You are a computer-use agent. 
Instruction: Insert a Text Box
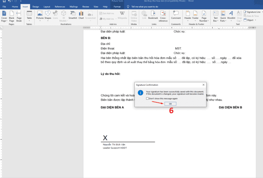(x=216, y=16)
